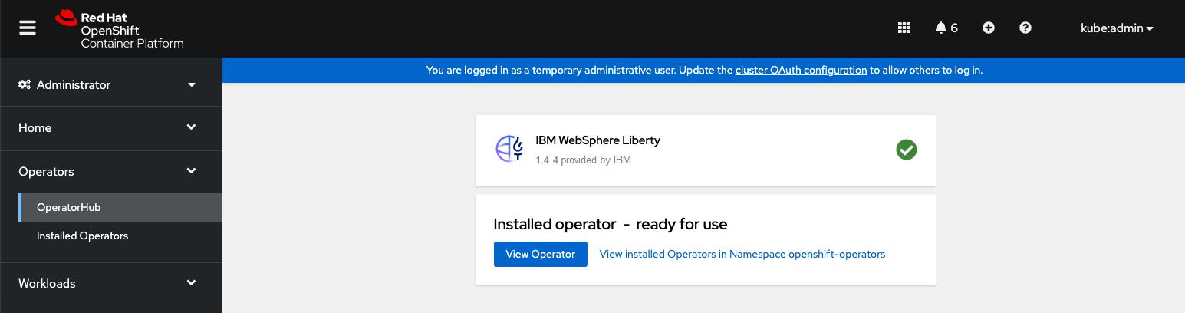1185x313 pixels.
Task: Click the plus import icon
Action: (x=989, y=28)
